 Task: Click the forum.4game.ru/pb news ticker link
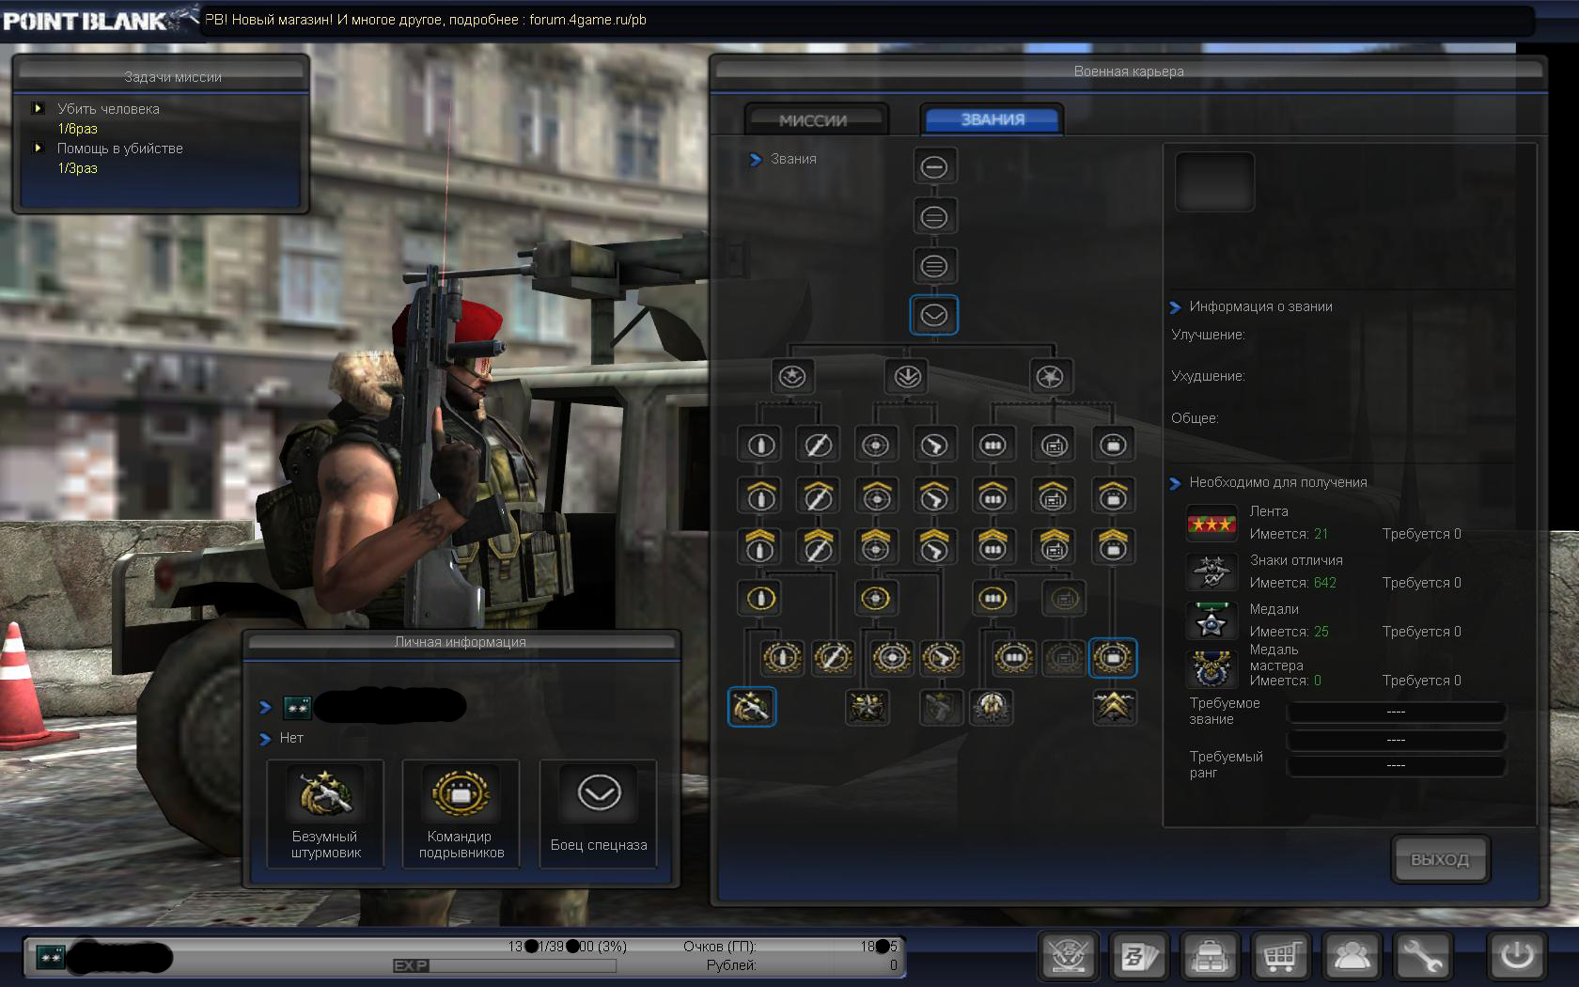point(587,20)
